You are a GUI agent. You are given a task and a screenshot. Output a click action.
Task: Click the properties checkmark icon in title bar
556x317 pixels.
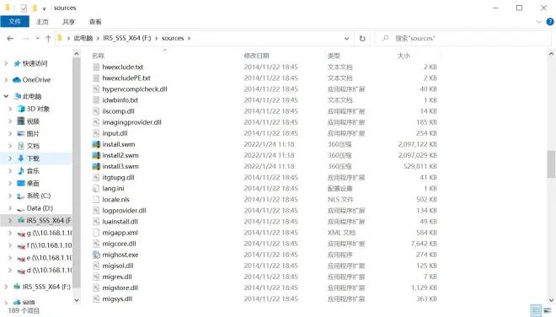(24, 8)
